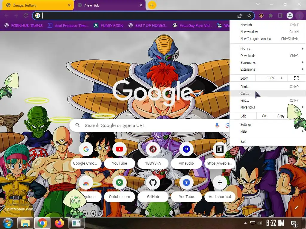
Task: Click the 8:22 AM taskbar clock
Action: 275,223
